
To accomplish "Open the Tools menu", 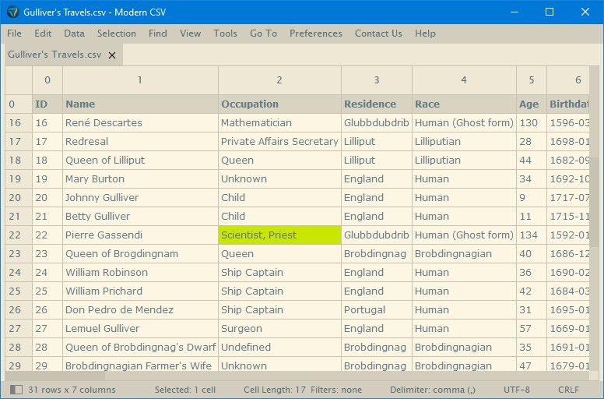I will (x=226, y=34).
